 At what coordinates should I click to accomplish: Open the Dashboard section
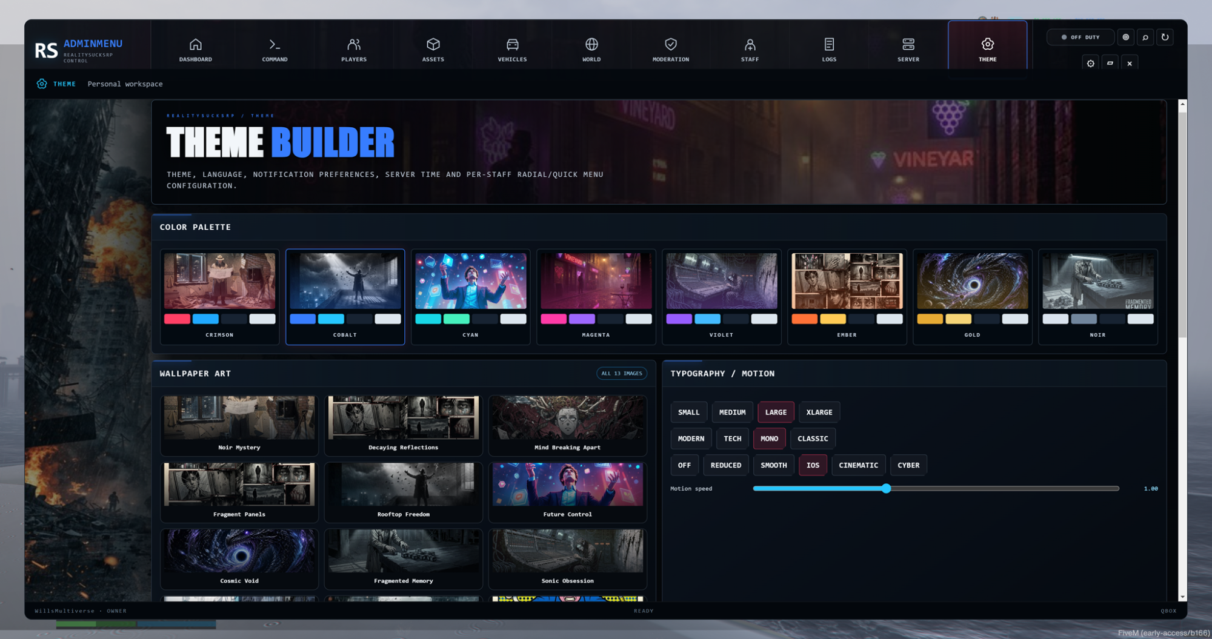pos(195,50)
